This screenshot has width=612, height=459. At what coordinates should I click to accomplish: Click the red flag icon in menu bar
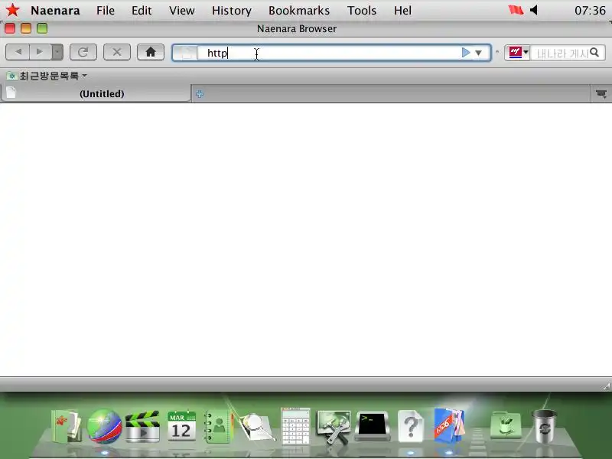click(x=516, y=10)
